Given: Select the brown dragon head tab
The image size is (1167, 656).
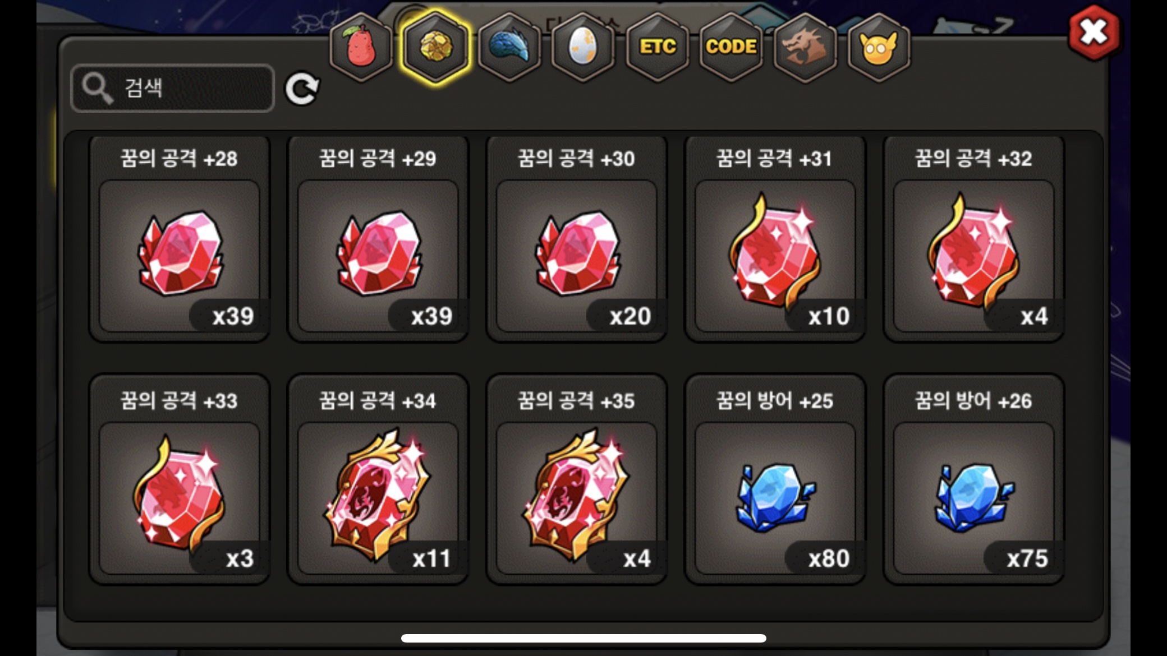Looking at the screenshot, I should pyautogui.click(x=805, y=47).
